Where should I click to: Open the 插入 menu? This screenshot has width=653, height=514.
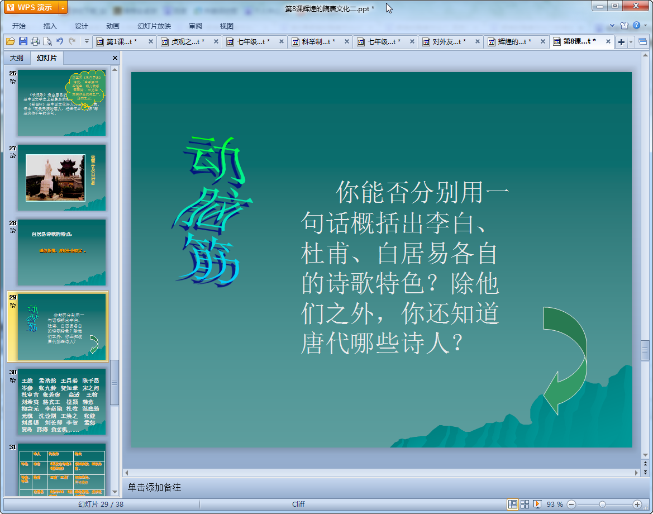(x=50, y=26)
